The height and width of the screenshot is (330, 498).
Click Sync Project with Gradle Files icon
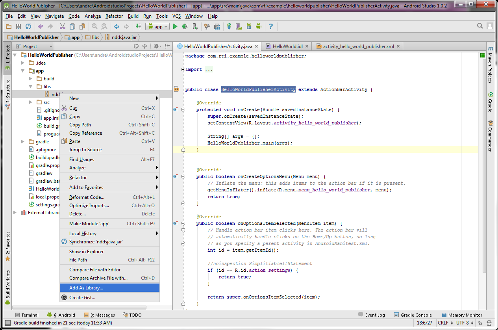tap(229, 26)
